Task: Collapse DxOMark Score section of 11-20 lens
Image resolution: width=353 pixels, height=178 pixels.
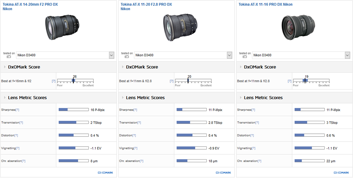Action: pyautogui.click(x=123, y=67)
